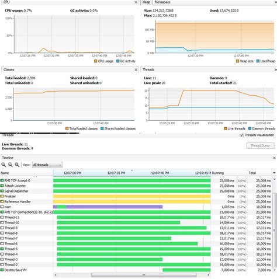Screen dimensions: 277x279
Task: Select the Heap tab
Action: pos(146,2)
